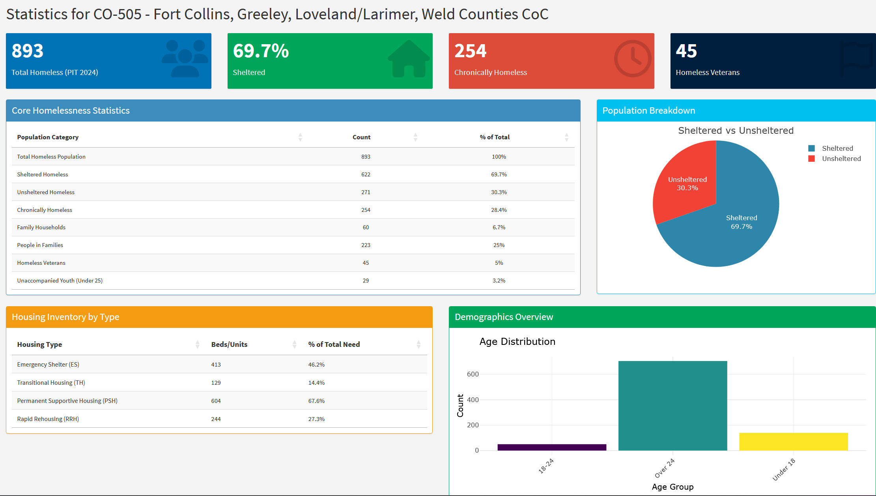
Task: Click the Chronically Homeless table row label
Action: pyautogui.click(x=45, y=210)
